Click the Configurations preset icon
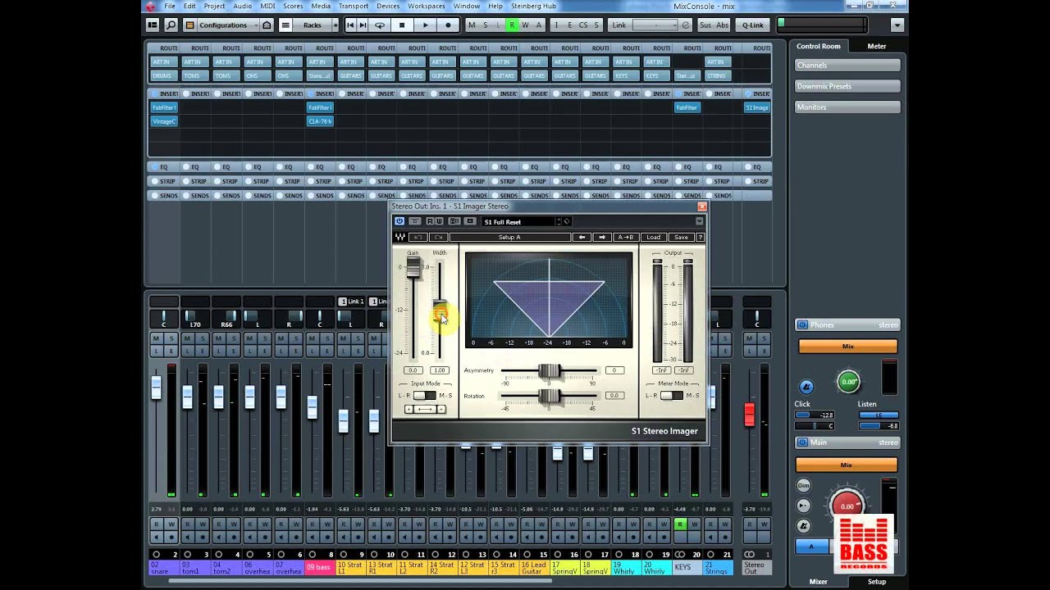1050x590 pixels. click(x=190, y=25)
